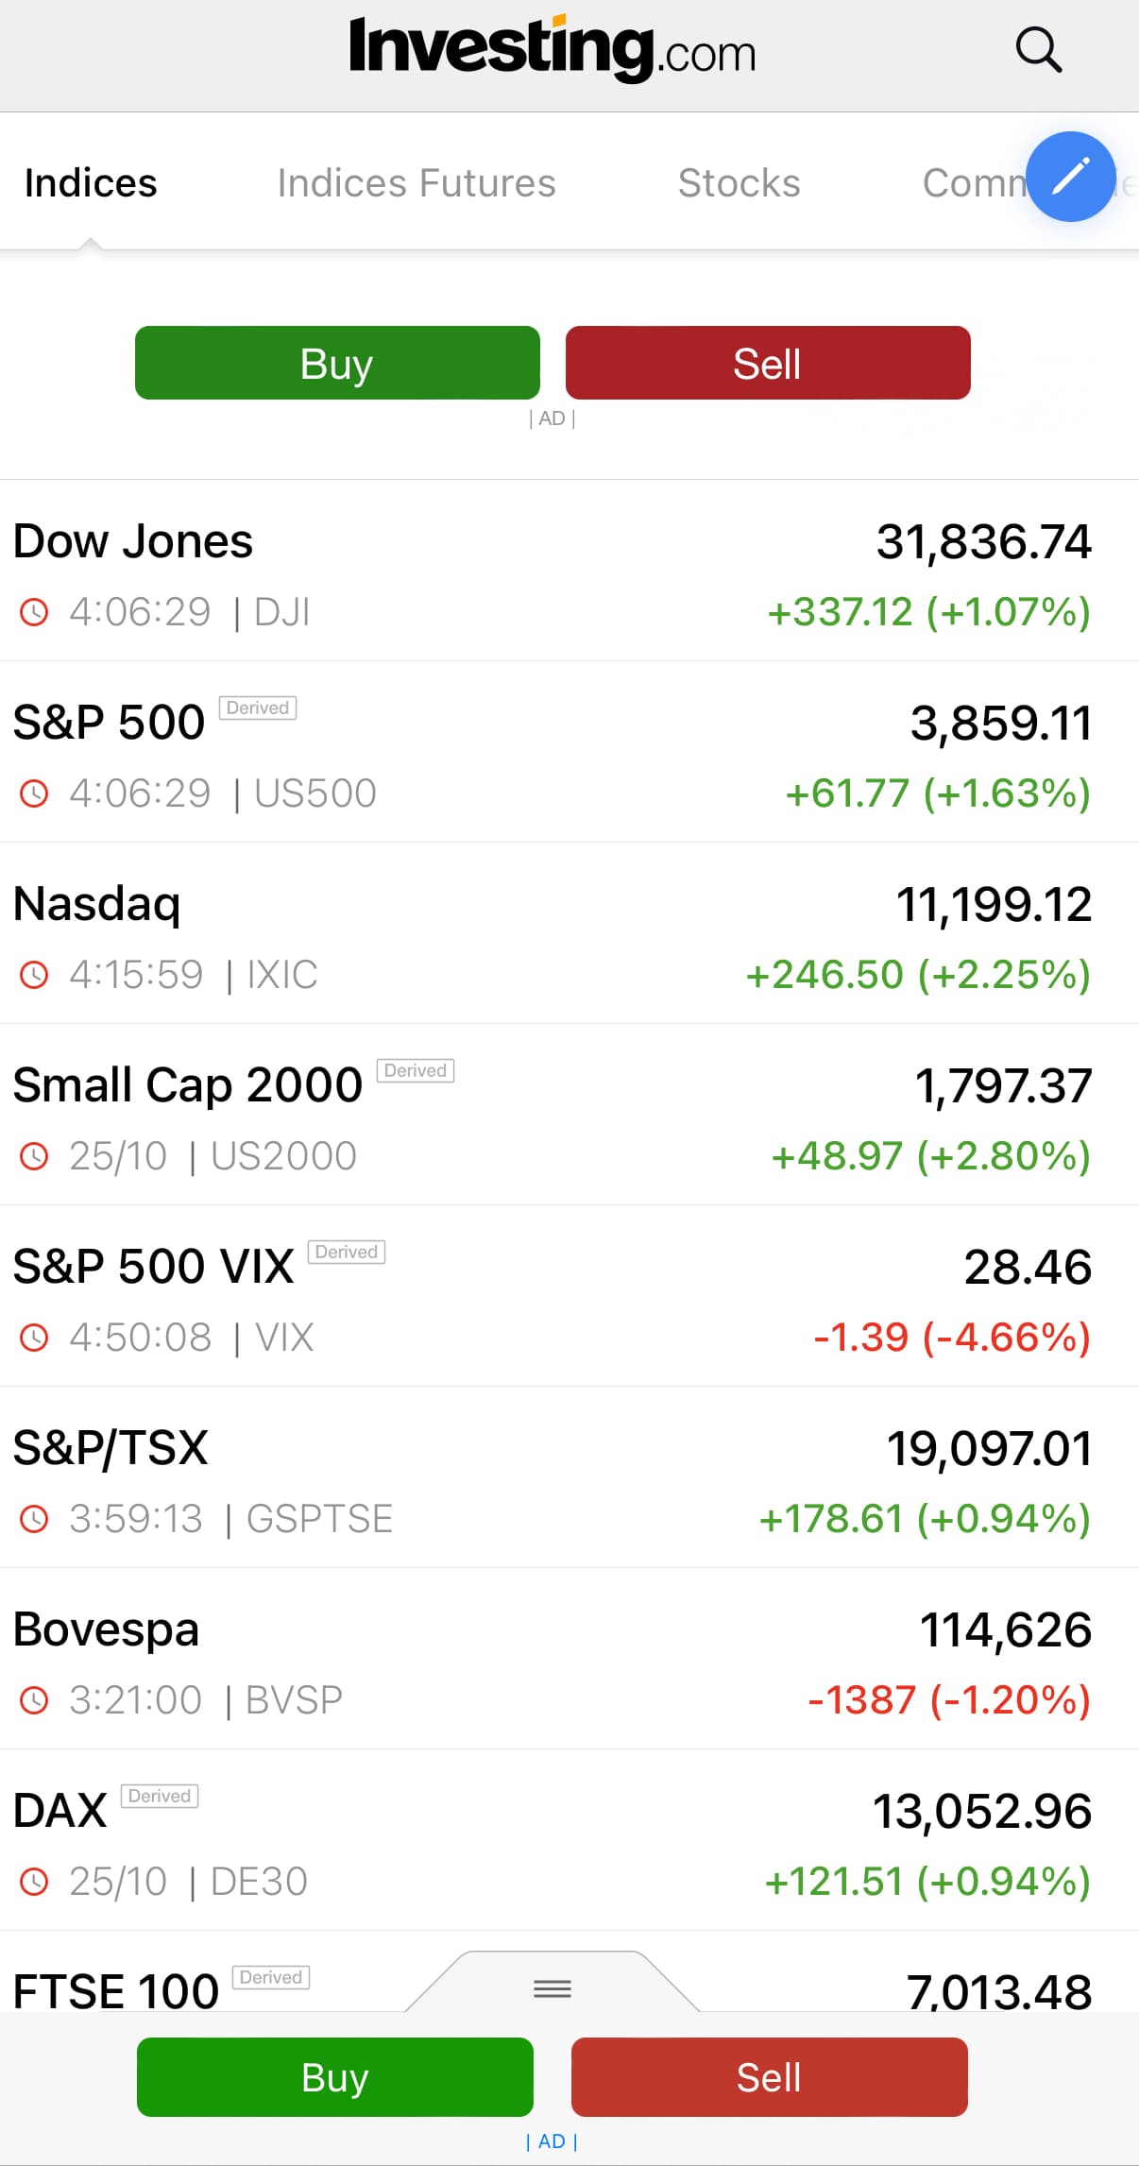
Task: Open the search magnifier icon
Action: point(1038,50)
